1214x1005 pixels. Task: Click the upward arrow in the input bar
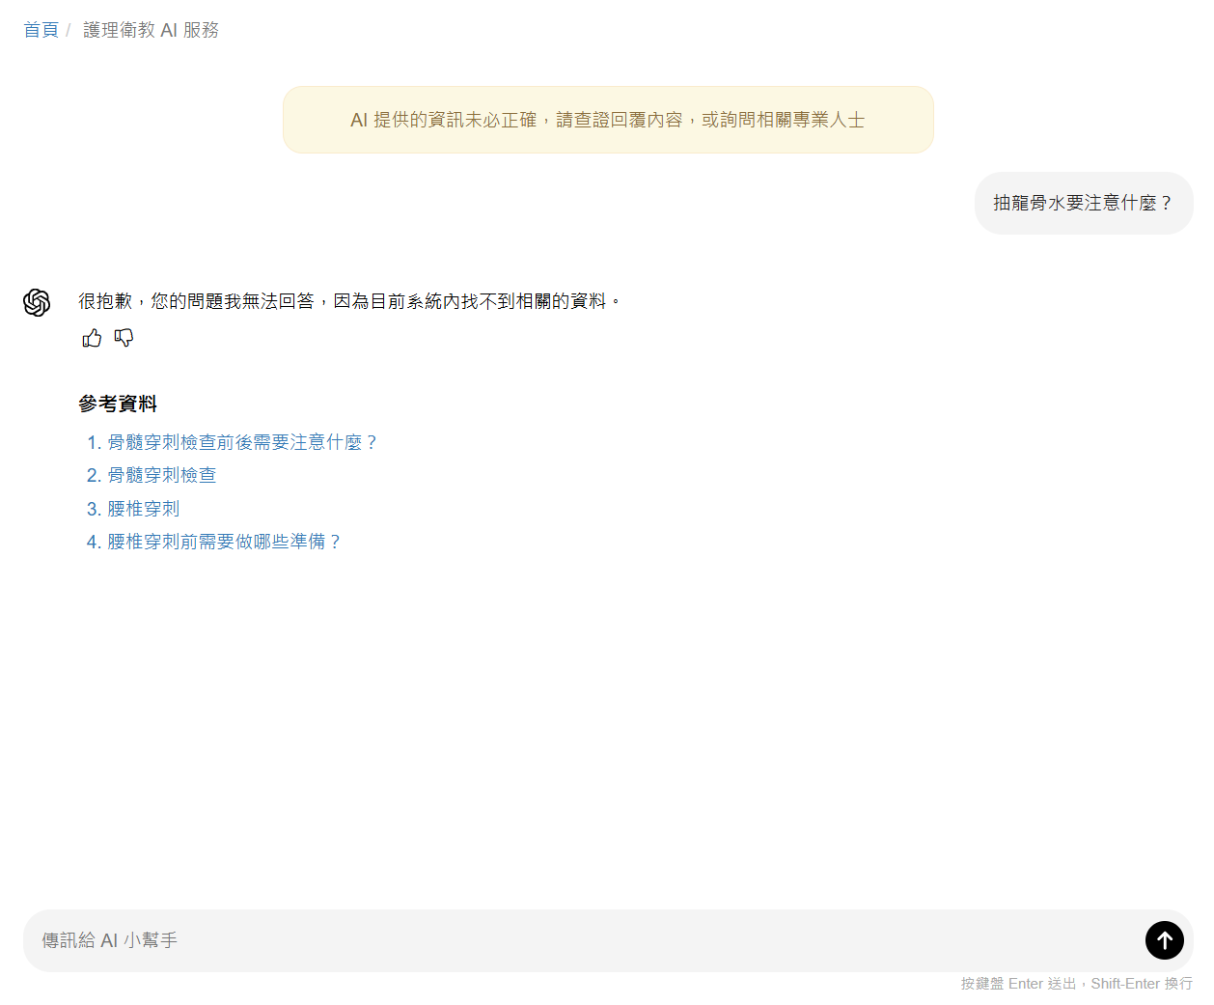pyautogui.click(x=1164, y=940)
